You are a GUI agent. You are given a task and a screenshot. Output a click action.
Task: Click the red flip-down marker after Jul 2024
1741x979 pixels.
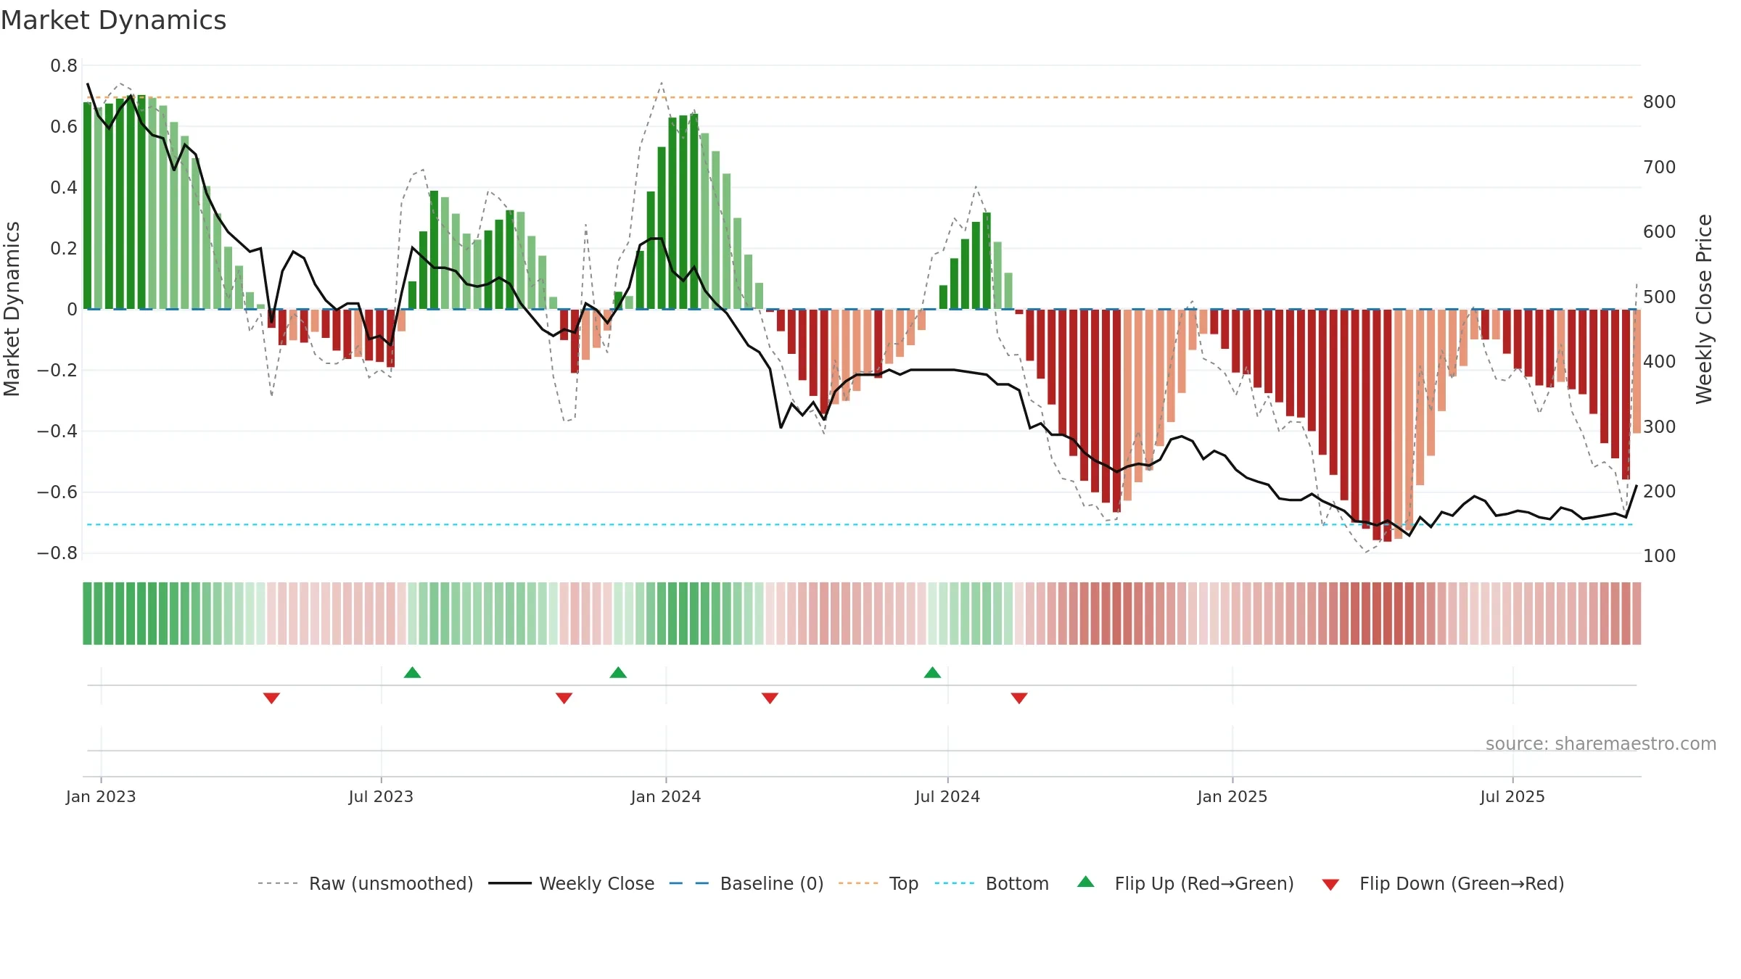pyautogui.click(x=1019, y=698)
